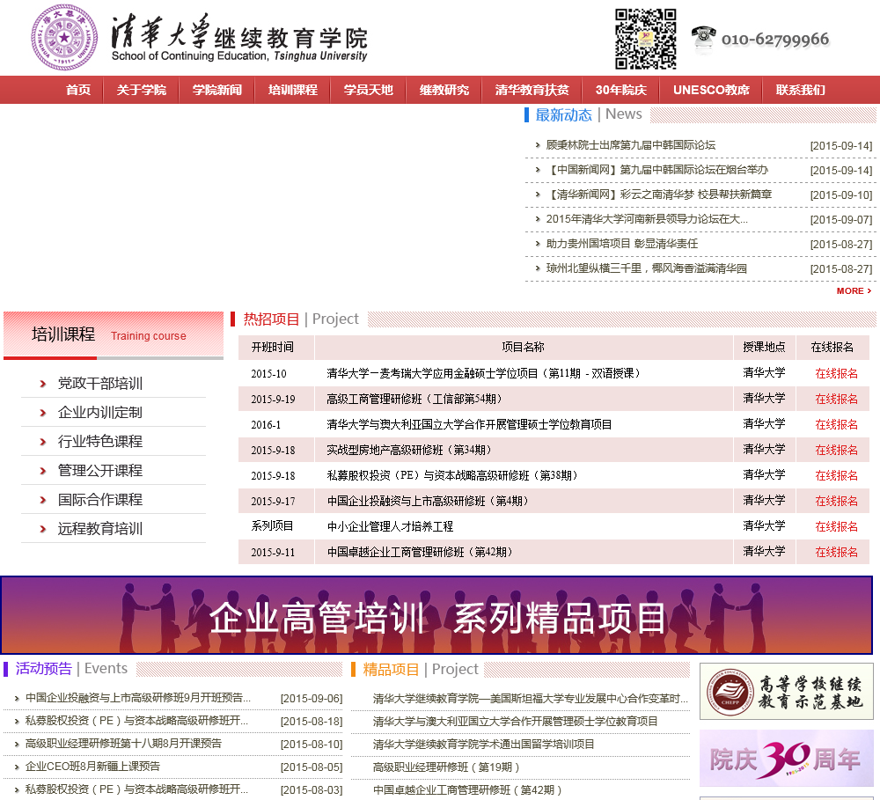
Task: Open 精品项目 link 清华大学与澳大利亚国立大学合作
Action: click(x=515, y=722)
